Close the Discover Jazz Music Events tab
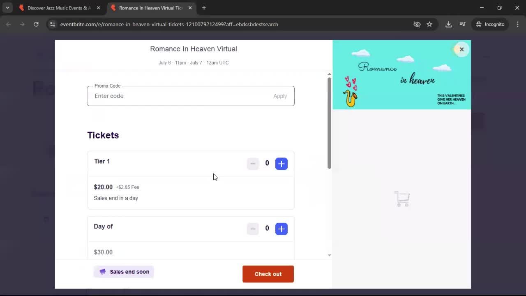This screenshot has height=296, width=526. click(98, 8)
